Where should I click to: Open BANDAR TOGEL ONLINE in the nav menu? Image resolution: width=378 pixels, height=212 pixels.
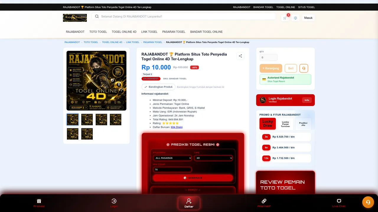(x=206, y=32)
